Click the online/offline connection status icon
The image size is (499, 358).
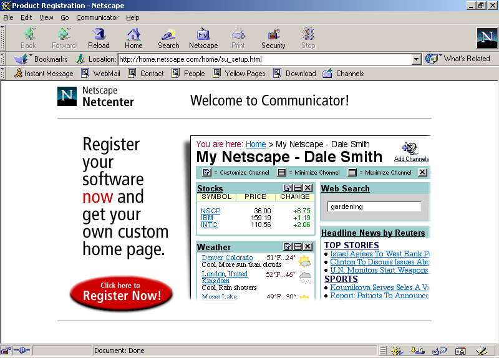point(22,351)
